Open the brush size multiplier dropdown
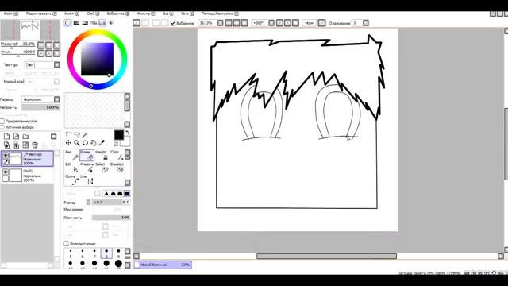This screenshot has width=508, height=286. click(x=88, y=202)
